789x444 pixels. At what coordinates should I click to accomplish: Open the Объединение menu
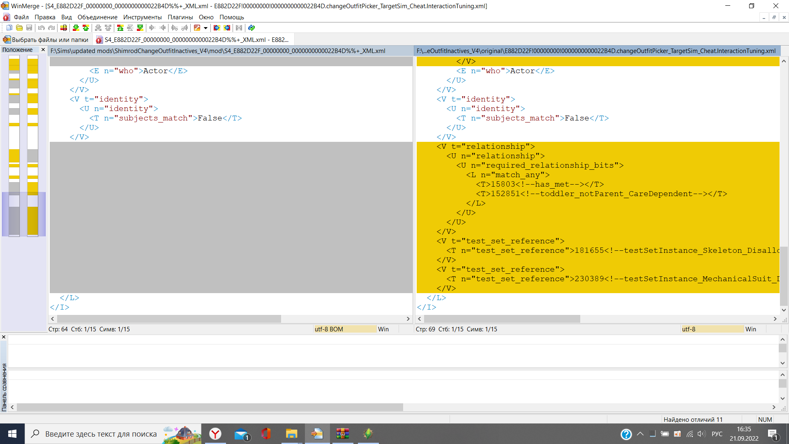click(x=97, y=17)
